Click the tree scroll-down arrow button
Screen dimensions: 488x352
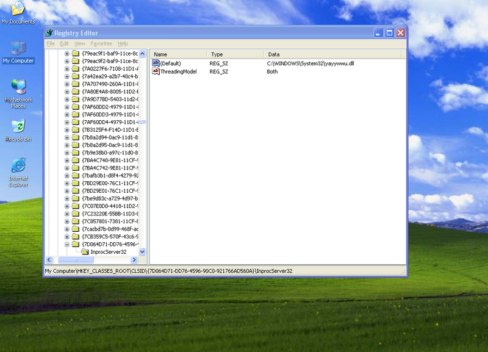click(142, 251)
